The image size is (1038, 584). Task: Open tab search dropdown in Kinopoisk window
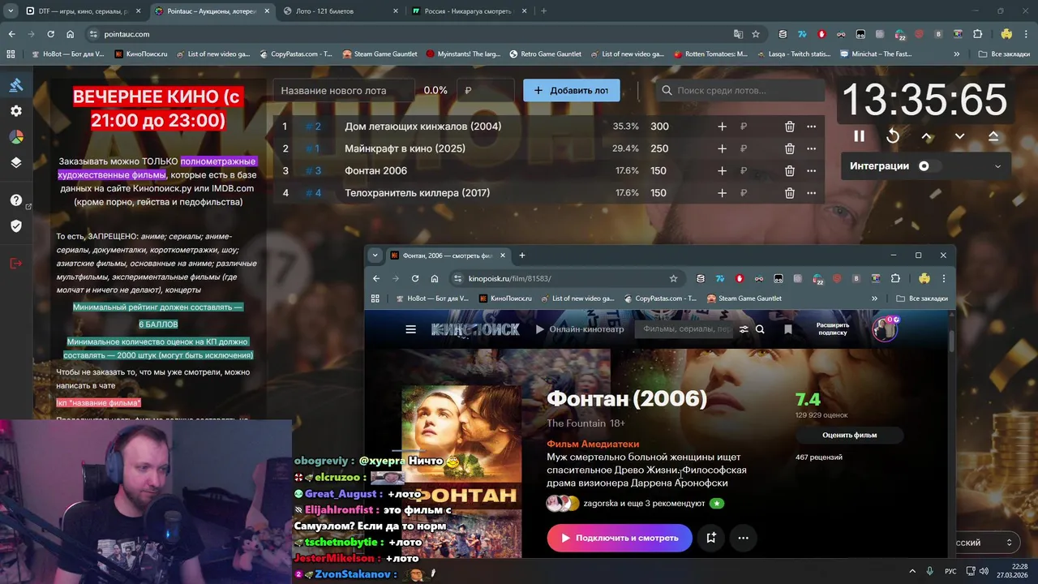(375, 255)
